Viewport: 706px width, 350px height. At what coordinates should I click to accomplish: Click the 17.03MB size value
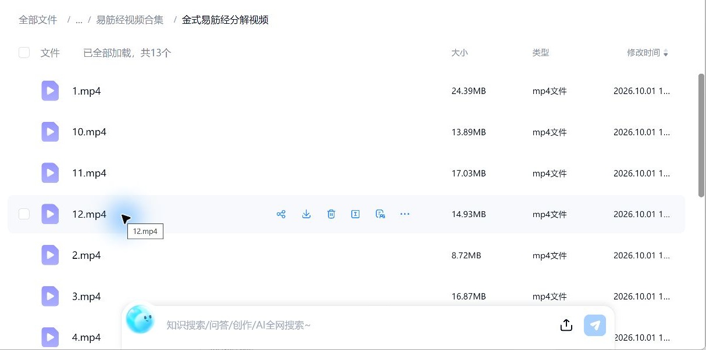pyautogui.click(x=468, y=173)
